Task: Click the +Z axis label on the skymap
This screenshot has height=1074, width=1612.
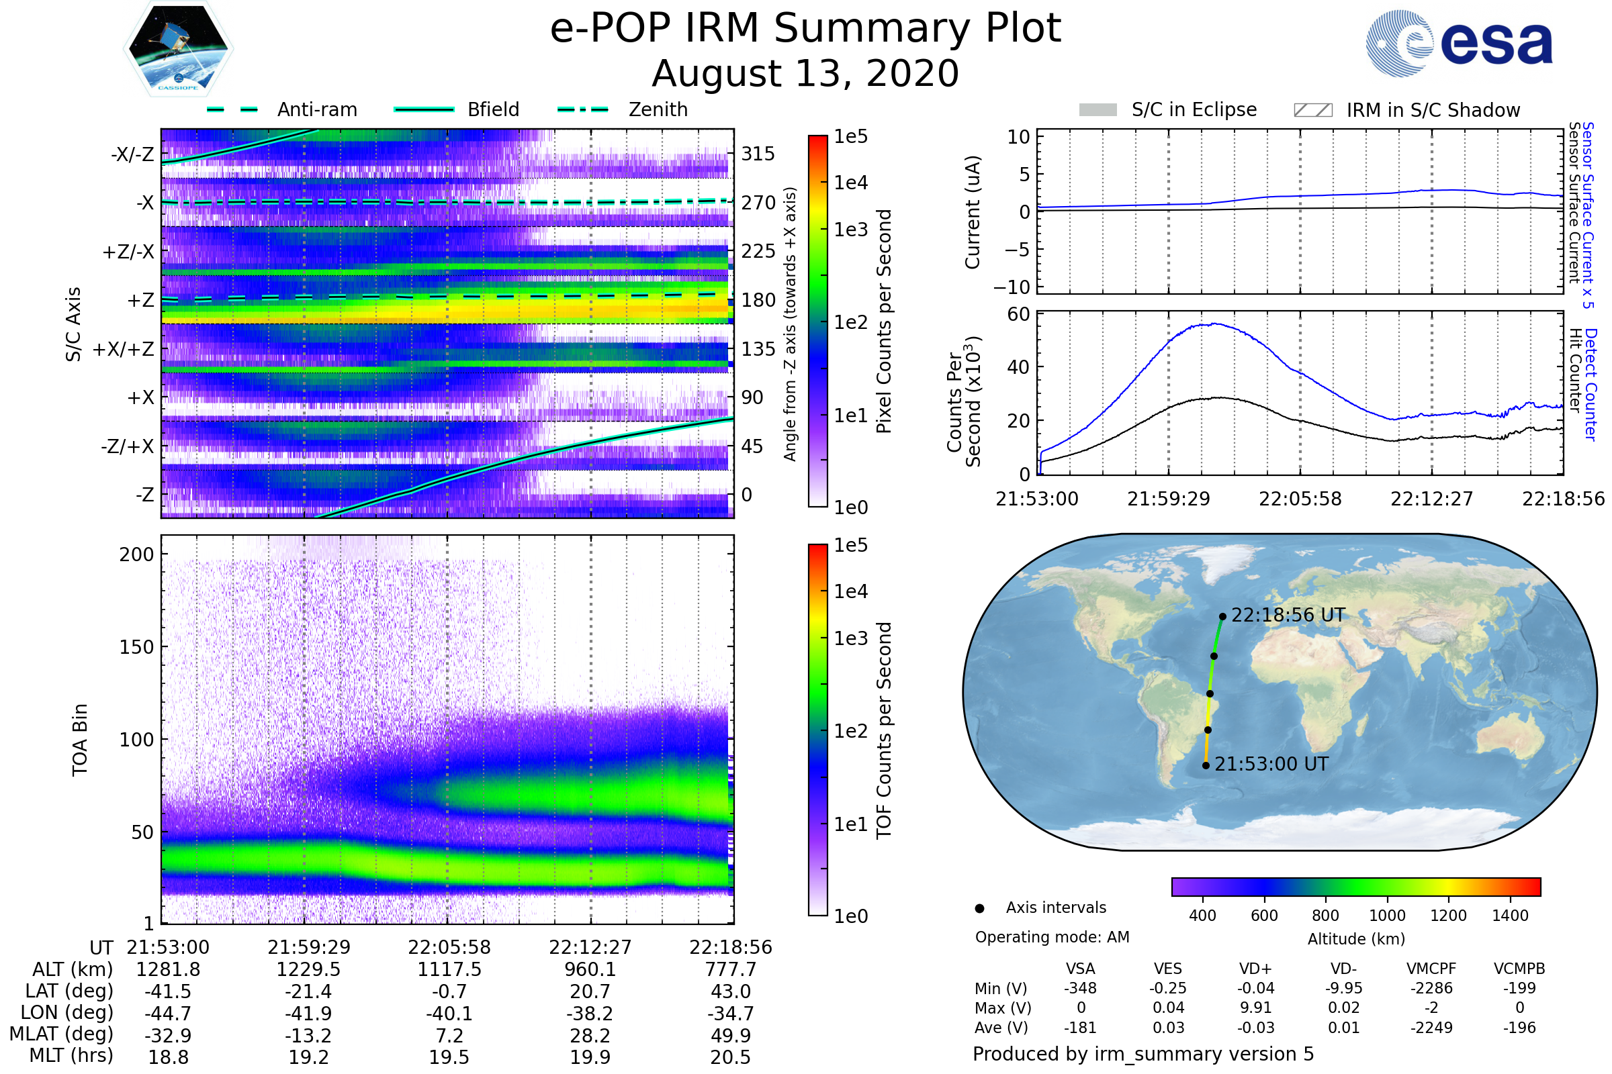Action: (x=140, y=300)
